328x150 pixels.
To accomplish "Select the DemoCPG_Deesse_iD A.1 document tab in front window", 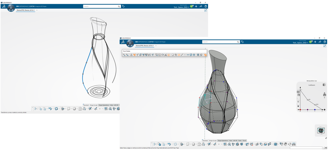I will coord(144,46).
